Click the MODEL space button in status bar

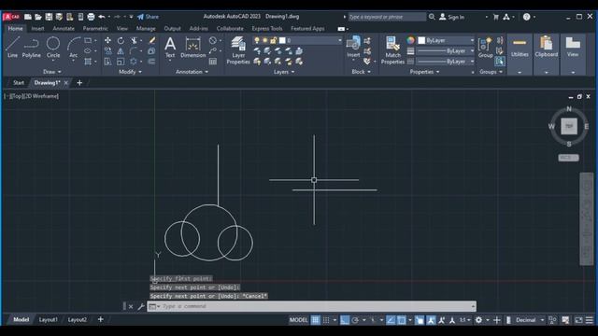pos(298,320)
